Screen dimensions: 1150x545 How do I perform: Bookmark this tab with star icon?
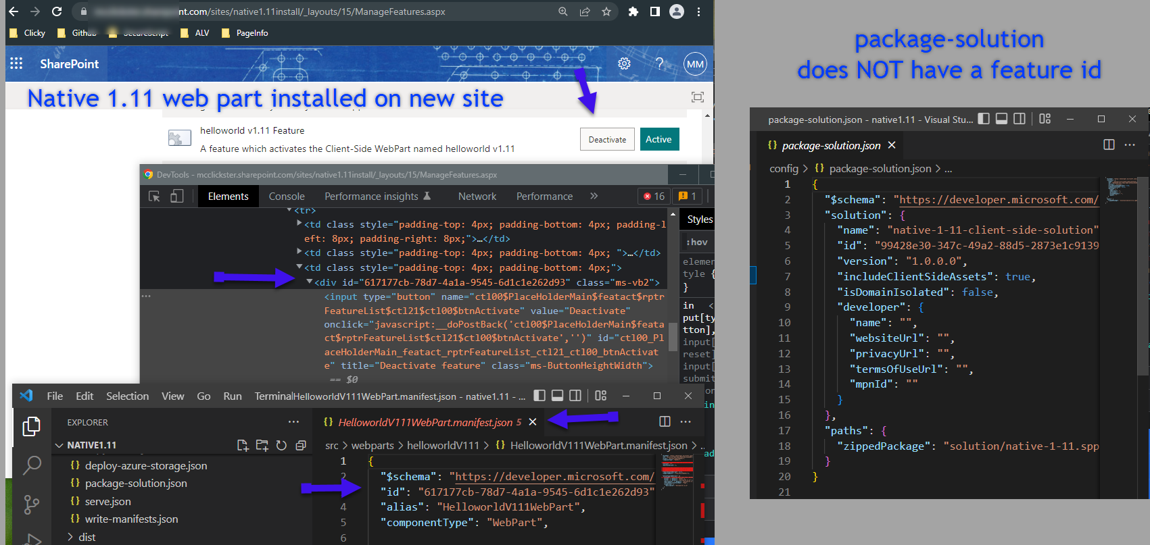pos(606,11)
